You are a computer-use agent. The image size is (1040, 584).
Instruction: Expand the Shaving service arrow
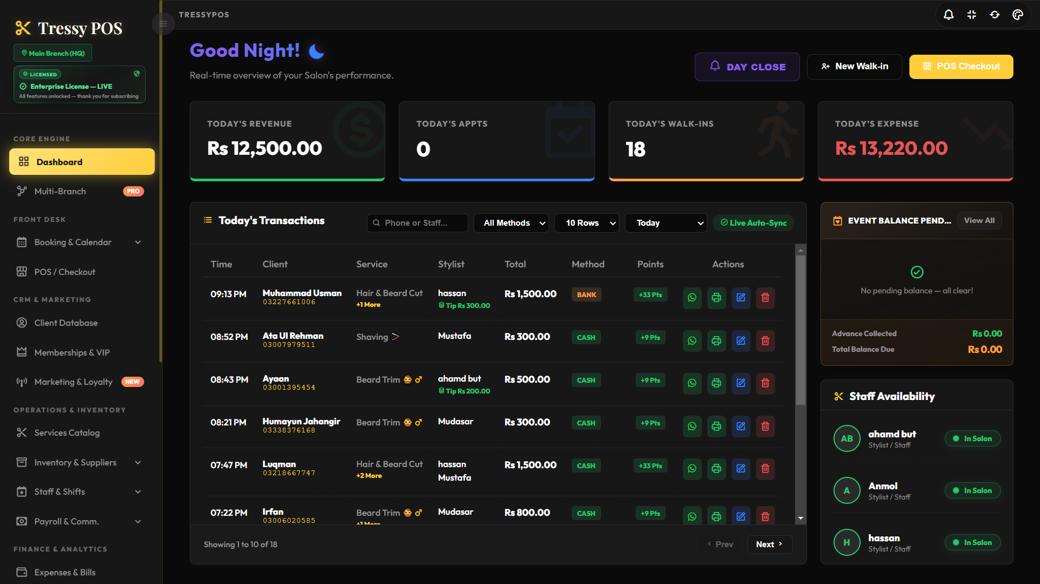click(396, 337)
